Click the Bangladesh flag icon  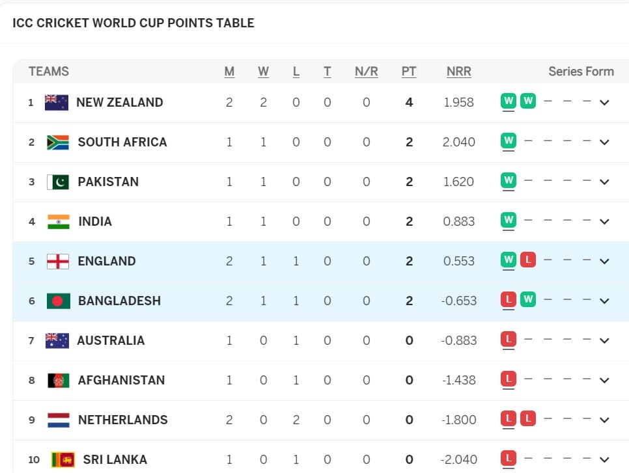coord(58,301)
